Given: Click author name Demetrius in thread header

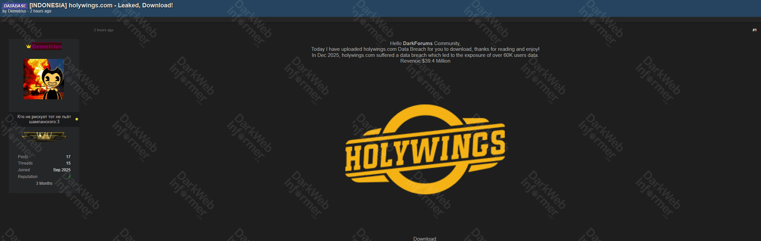Looking at the screenshot, I should pos(17,11).
